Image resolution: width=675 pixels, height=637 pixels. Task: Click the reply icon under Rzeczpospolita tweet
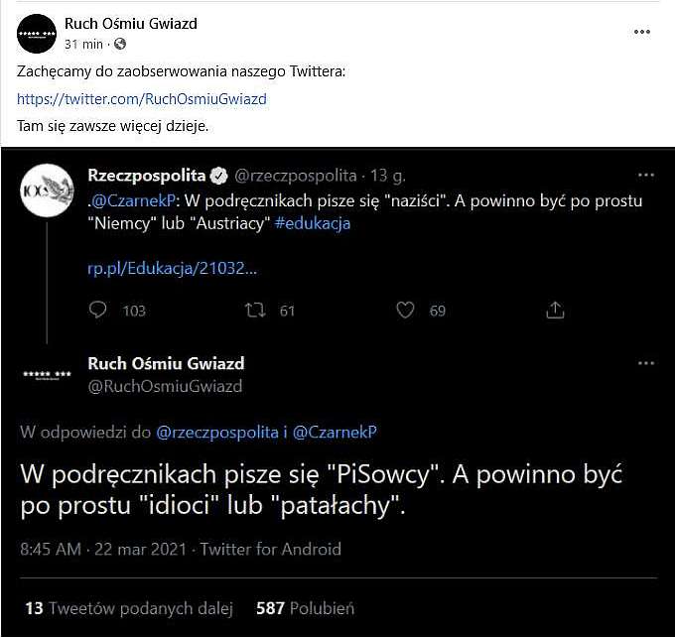coord(97,310)
